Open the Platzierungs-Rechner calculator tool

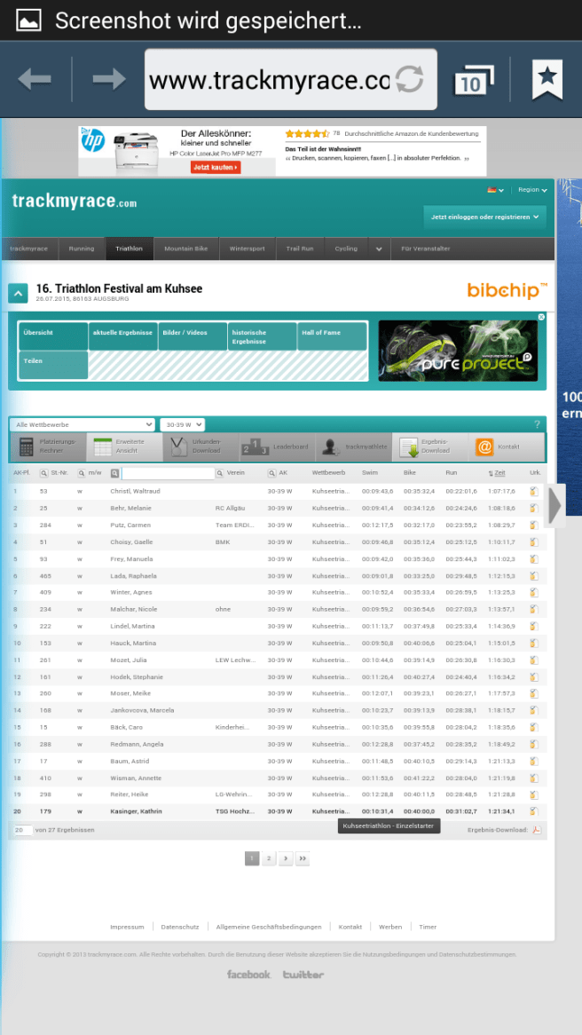[48, 446]
